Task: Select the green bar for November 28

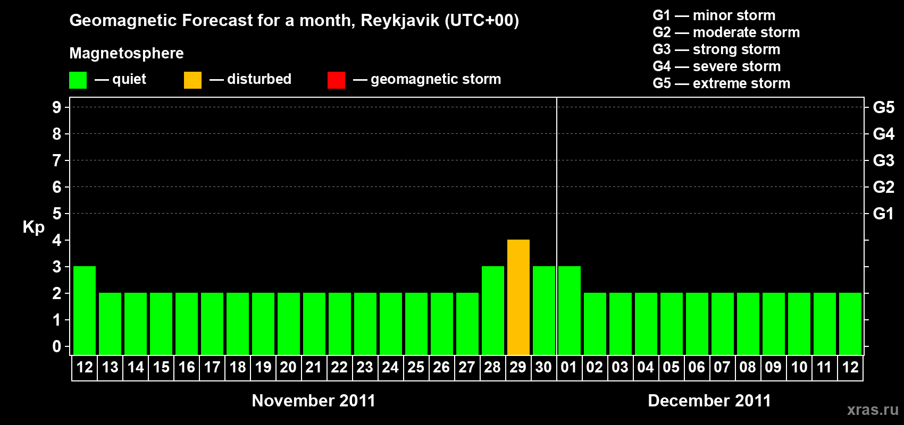Action: (493, 310)
